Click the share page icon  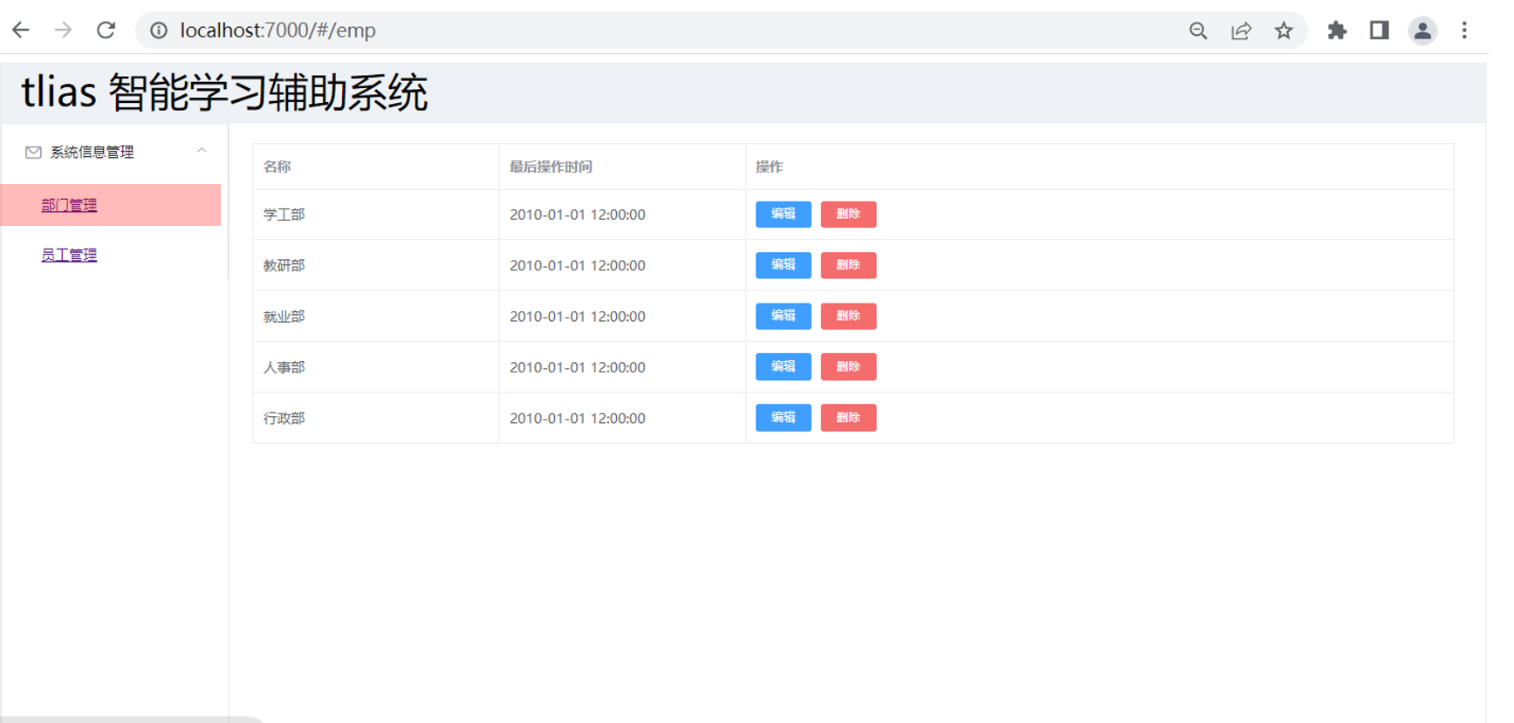[1241, 31]
